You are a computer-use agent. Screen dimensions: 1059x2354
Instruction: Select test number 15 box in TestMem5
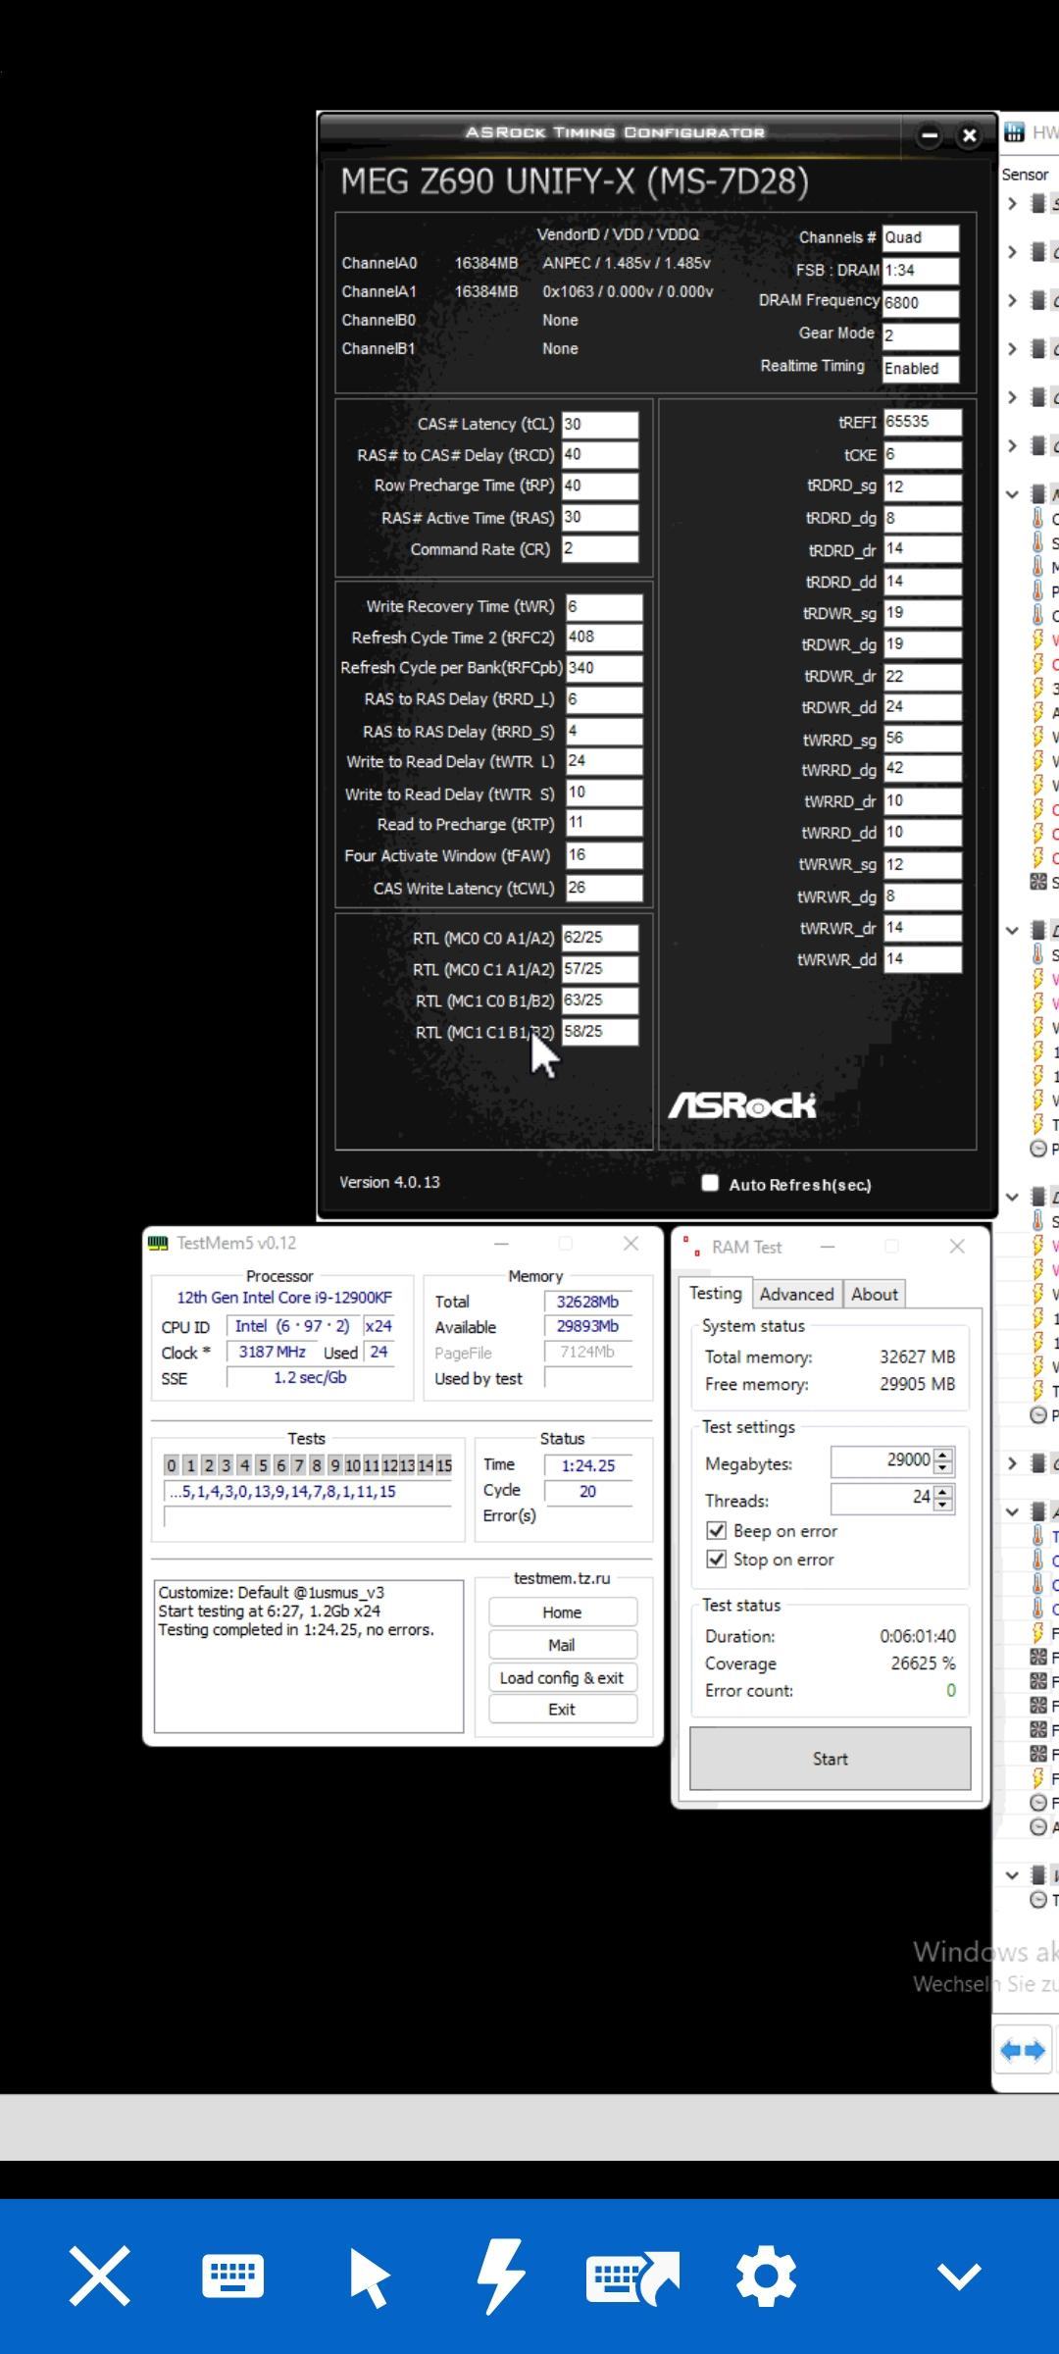(x=444, y=1465)
